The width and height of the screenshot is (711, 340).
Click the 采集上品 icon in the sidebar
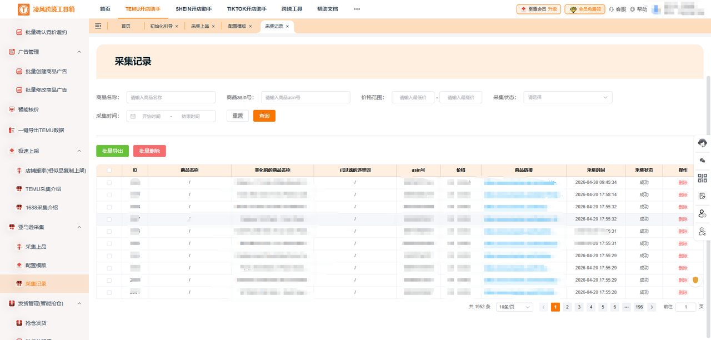pyautogui.click(x=19, y=247)
